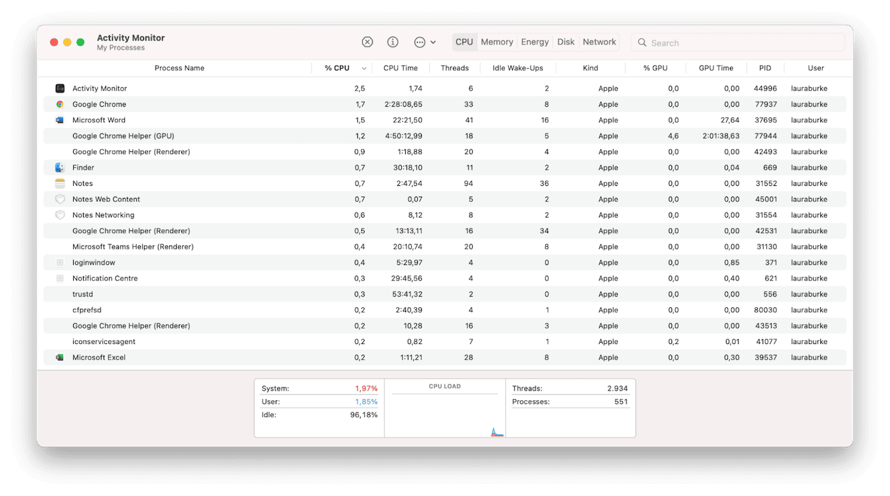Click the Threads count 2.934
The width and height of the screenshot is (890, 496).
[617, 388]
